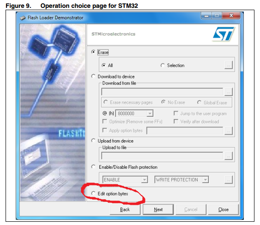
Task: Toggle Apply option bytes checkbox
Action: tap(105, 130)
